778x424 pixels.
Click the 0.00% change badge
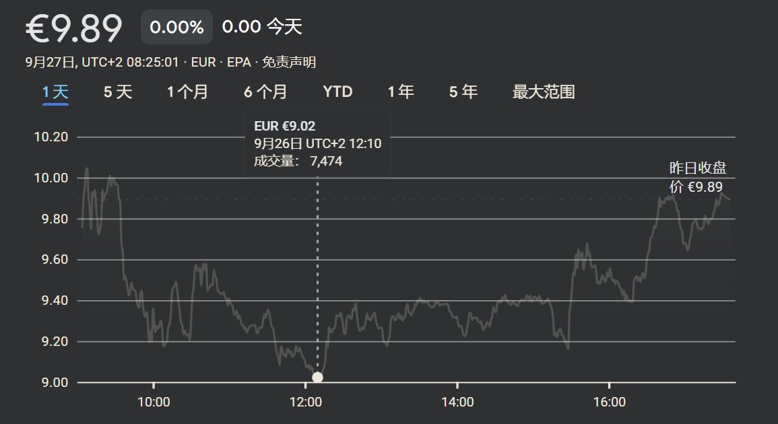click(176, 27)
